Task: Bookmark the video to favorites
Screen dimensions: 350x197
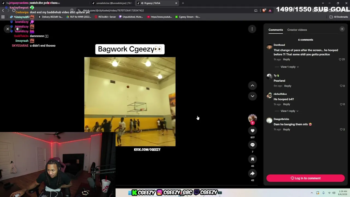Action: 252,159
